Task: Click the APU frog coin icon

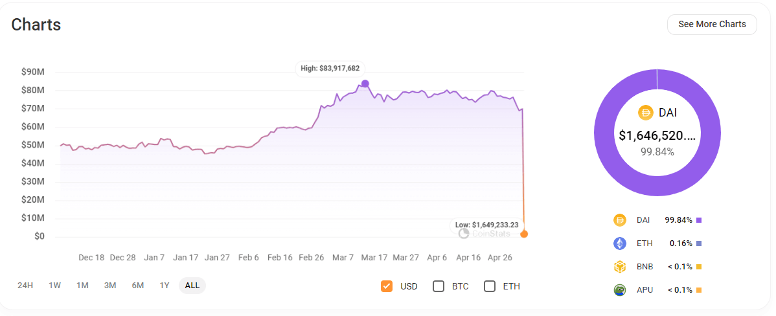Action: tap(620, 290)
